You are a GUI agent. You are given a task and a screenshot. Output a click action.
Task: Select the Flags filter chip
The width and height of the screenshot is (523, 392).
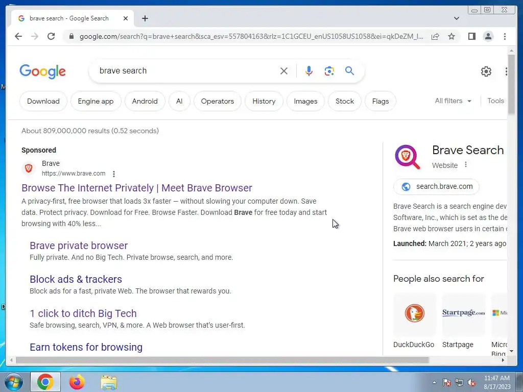coord(381,101)
